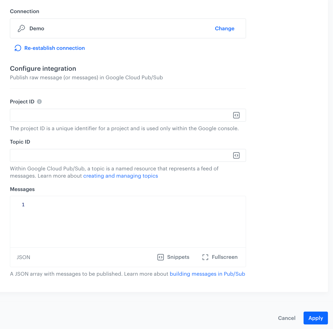Focus the Project ID input field
333x329 pixels.
click(120, 115)
